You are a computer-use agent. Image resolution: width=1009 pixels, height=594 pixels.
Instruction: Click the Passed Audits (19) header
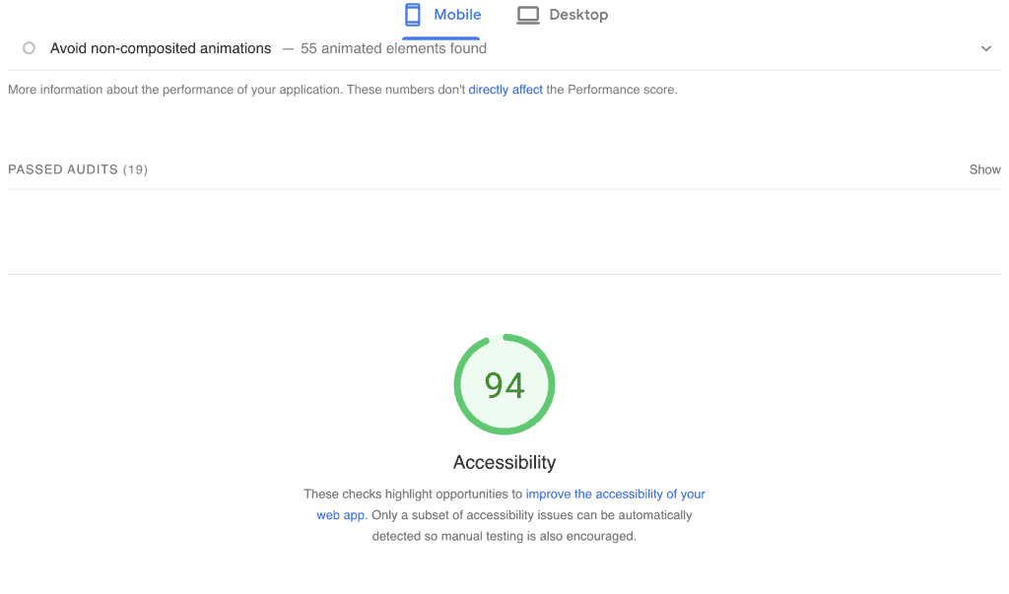(77, 168)
